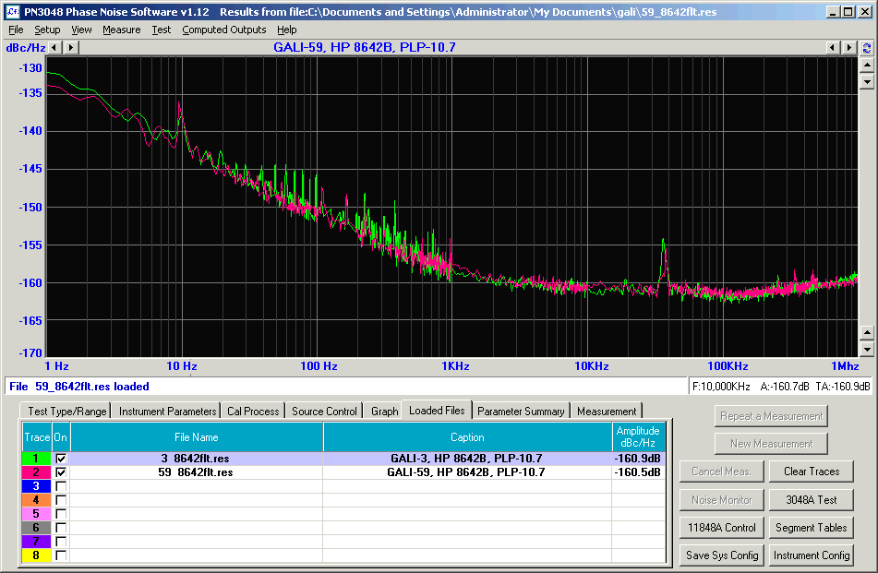Click the down arrow at the graph's lower right edge
Screen dimensions: 878x573
[867, 350]
